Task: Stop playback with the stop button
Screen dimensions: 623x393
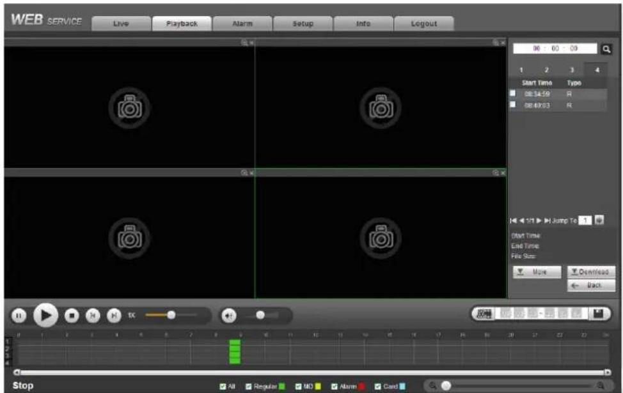Action: point(72,316)
